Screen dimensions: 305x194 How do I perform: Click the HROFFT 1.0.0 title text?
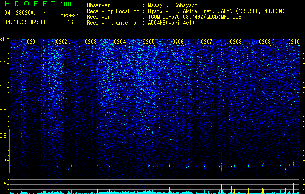(x=38, y=4)
